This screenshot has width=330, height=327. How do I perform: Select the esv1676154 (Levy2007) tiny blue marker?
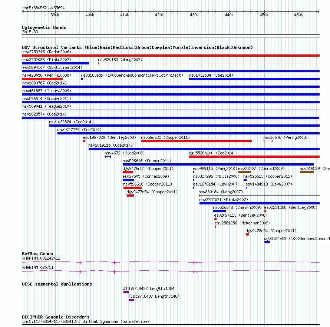click(194, 188)
